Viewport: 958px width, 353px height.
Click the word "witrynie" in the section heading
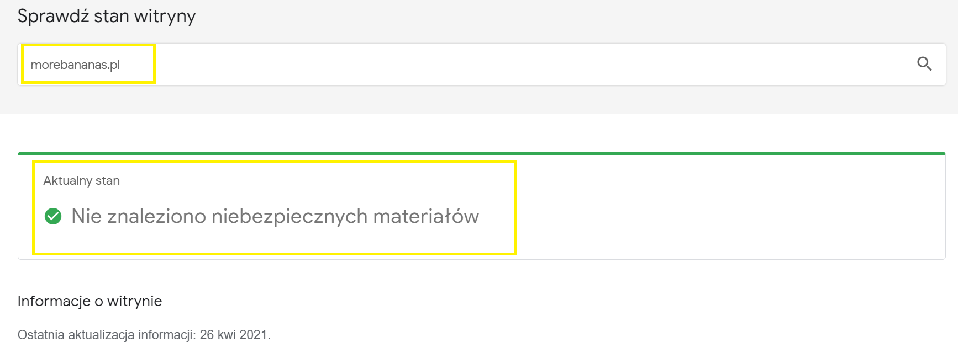pos(134,301)
